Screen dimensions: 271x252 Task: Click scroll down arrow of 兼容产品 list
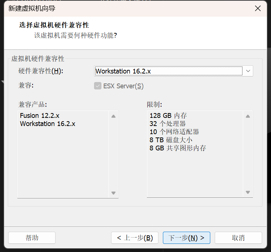click(x=113, y=193)
